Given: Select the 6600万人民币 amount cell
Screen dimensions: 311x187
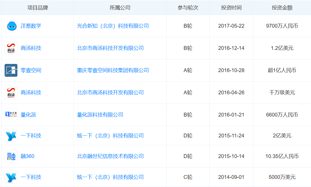Looking at the screenshot, I should pos(282,115).
